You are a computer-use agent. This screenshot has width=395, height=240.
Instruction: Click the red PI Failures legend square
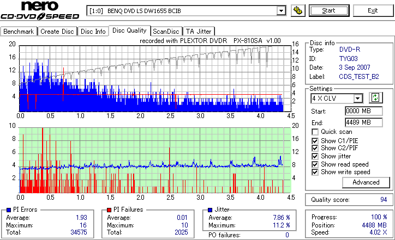109,210
